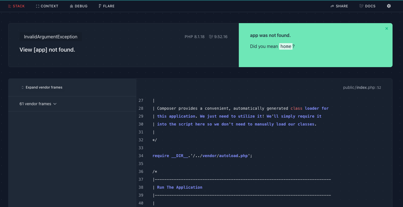Click Expand vendor frames button
The width and height of the screenshot is (403, 207).
tap(42, 87)
